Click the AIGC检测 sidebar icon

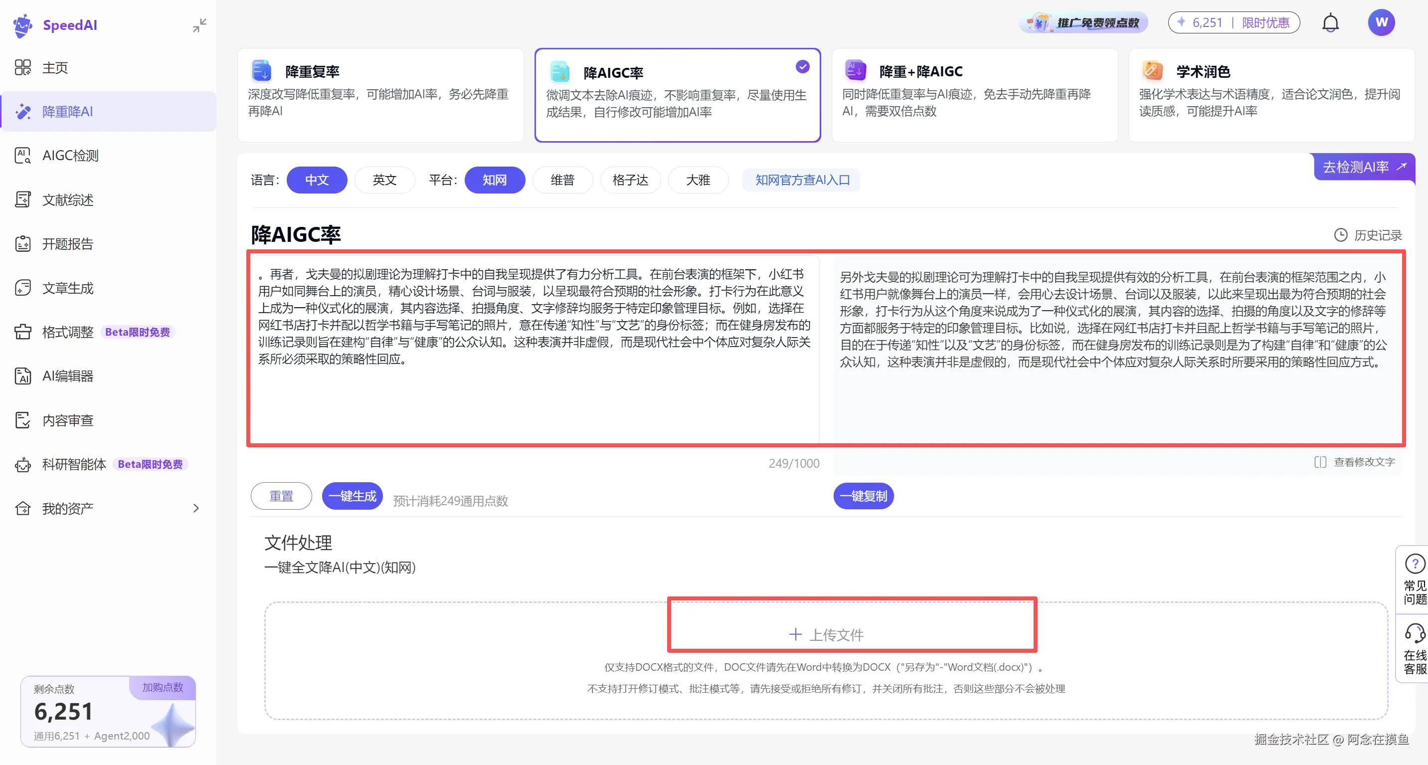(23, 156)
